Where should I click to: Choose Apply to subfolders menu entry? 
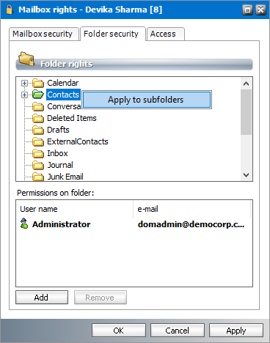(x=147, y=100)
